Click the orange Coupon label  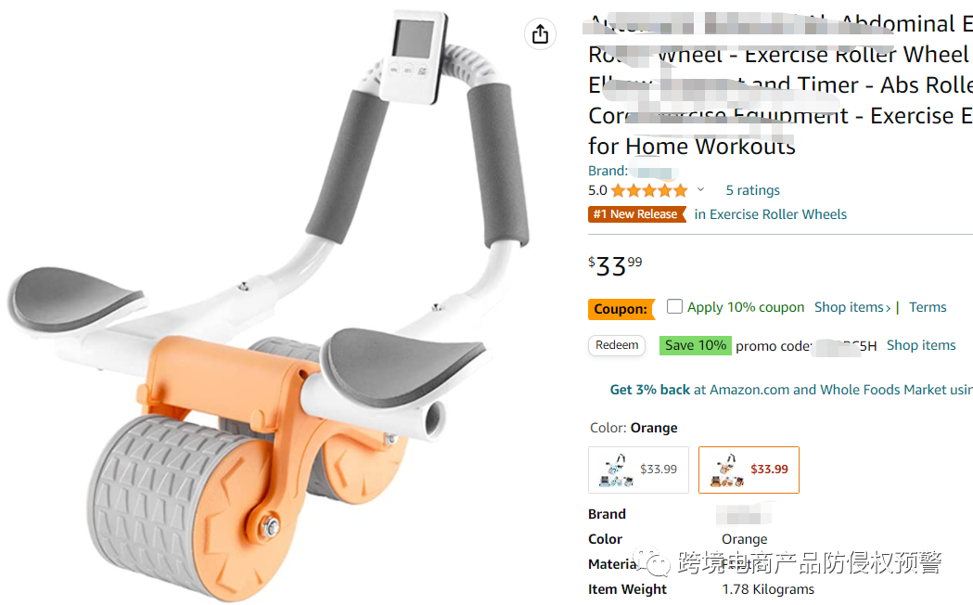pyautogui.click(x=621, y=308)
